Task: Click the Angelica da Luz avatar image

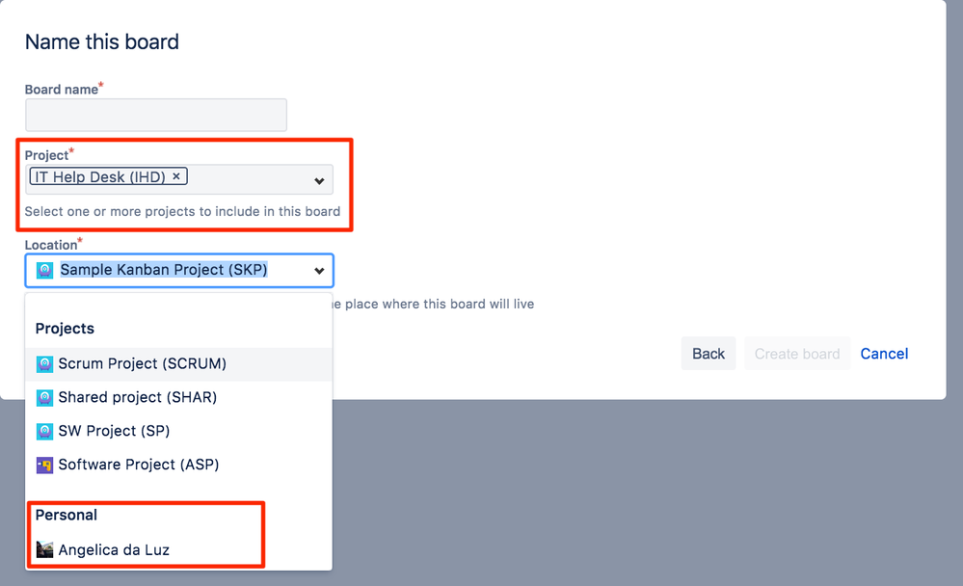Action: pyautogui.click(x=44, y=549)
